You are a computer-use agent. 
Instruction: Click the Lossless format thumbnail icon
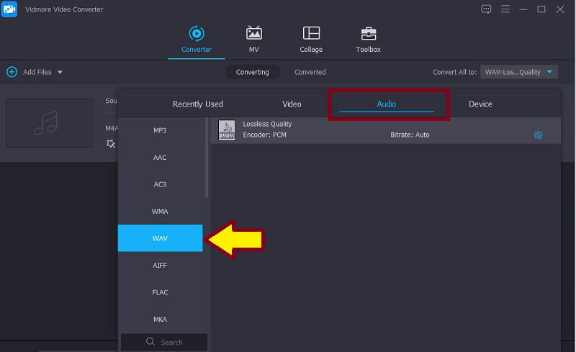click(226, 130)
